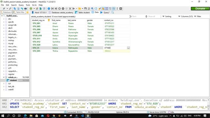Open the Tools menu
Viewport: 210px width, 118px height.
[x=28, y=5]
